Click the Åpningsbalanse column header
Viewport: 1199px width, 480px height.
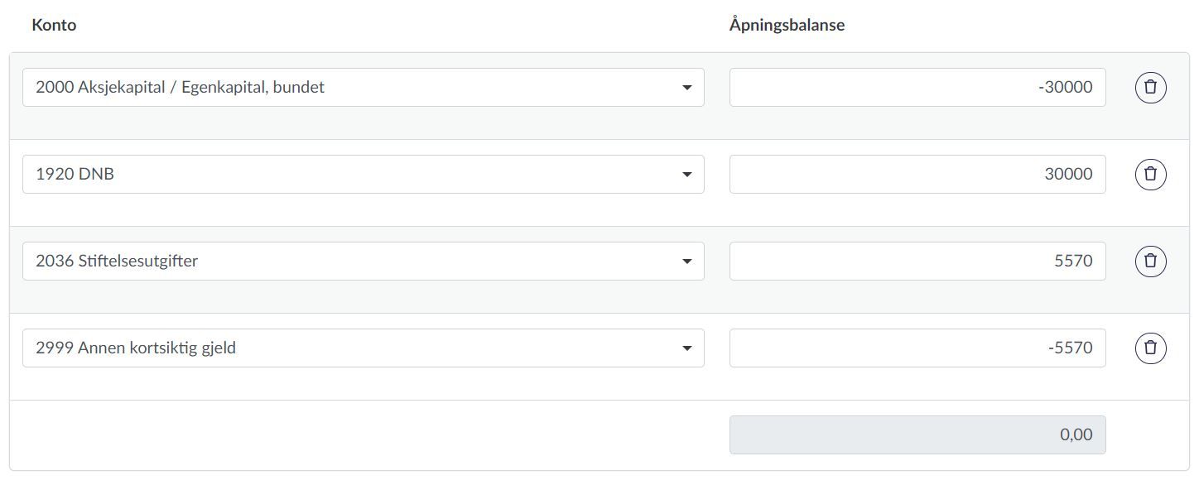coord(787,25)
